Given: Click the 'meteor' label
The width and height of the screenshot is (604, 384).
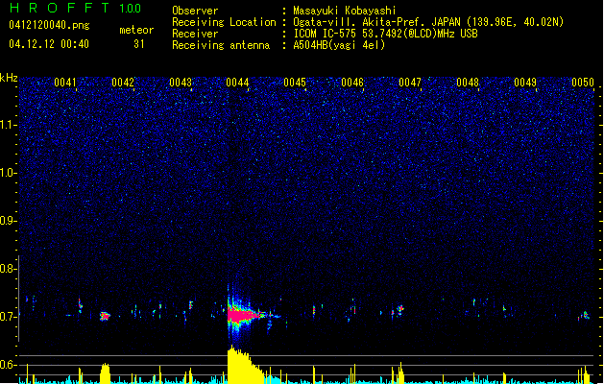Looking at the screenshot, I should 136,30.
